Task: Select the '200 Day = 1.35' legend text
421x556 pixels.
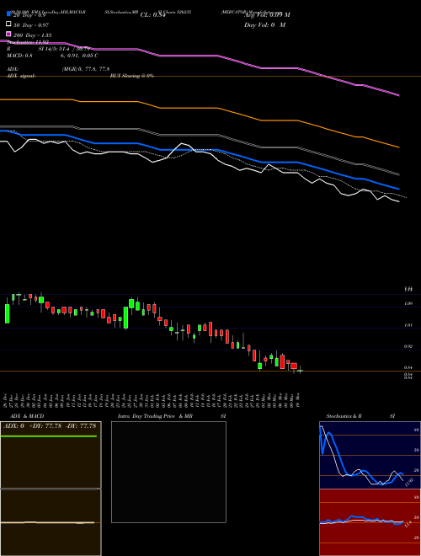Action: 32,35
